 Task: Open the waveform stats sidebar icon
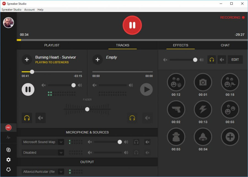[9, 137]
